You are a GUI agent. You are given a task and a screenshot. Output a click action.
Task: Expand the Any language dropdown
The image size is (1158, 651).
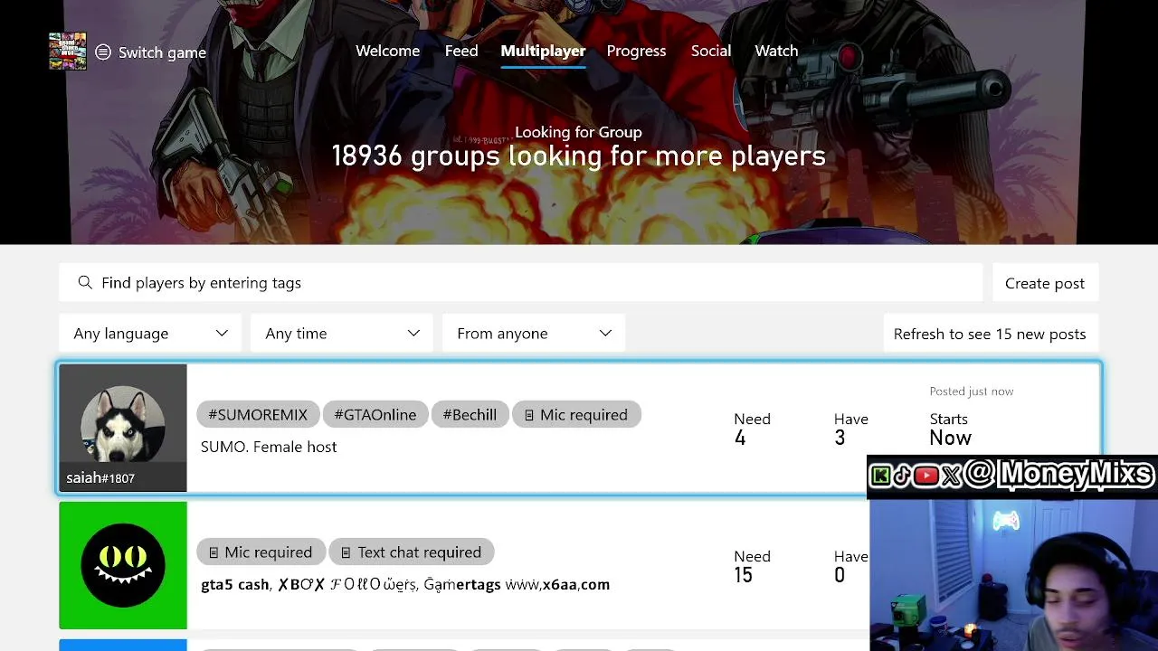click(x=150, y=334)
